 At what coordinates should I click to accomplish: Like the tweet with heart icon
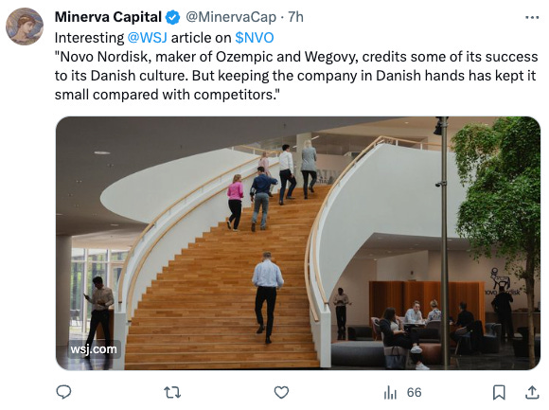point(281,393)
